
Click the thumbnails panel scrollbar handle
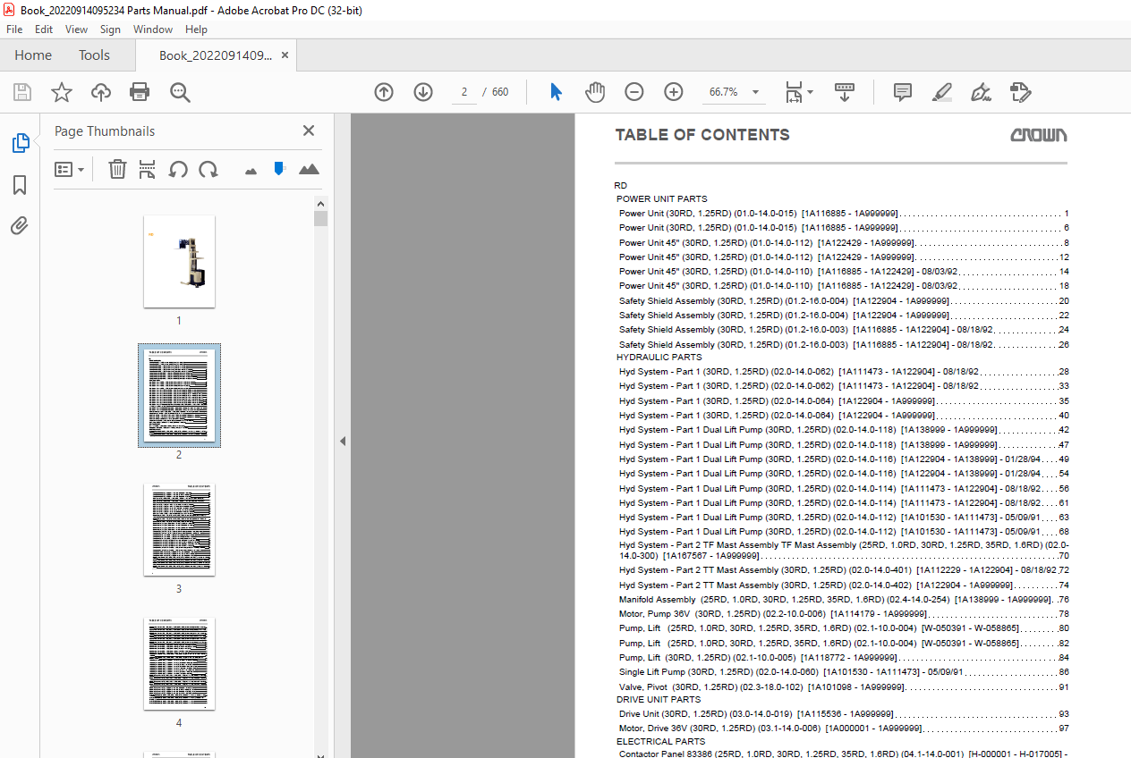point(320,219)
